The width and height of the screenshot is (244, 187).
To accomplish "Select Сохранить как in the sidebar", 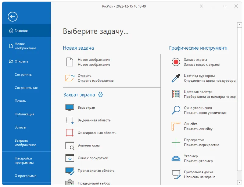I will pyautogui.click(x=26, y=88).
